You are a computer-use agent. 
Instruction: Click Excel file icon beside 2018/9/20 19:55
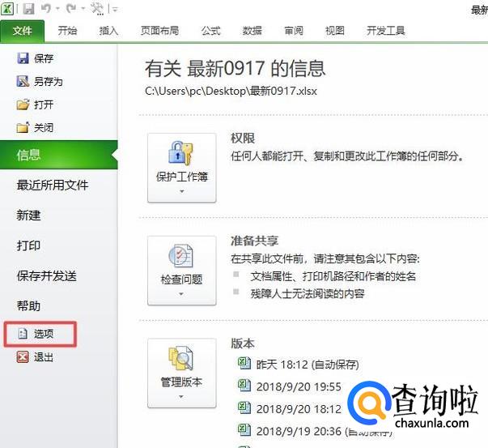click(244, 386)
